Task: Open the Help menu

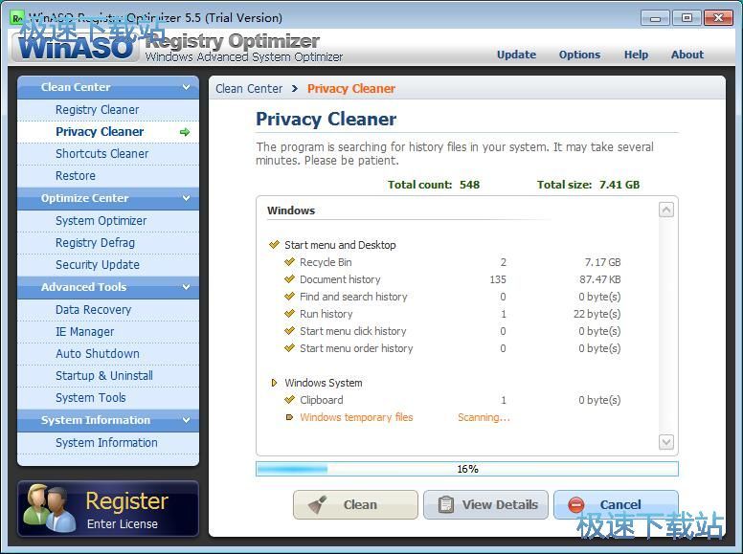Action: 636,55
